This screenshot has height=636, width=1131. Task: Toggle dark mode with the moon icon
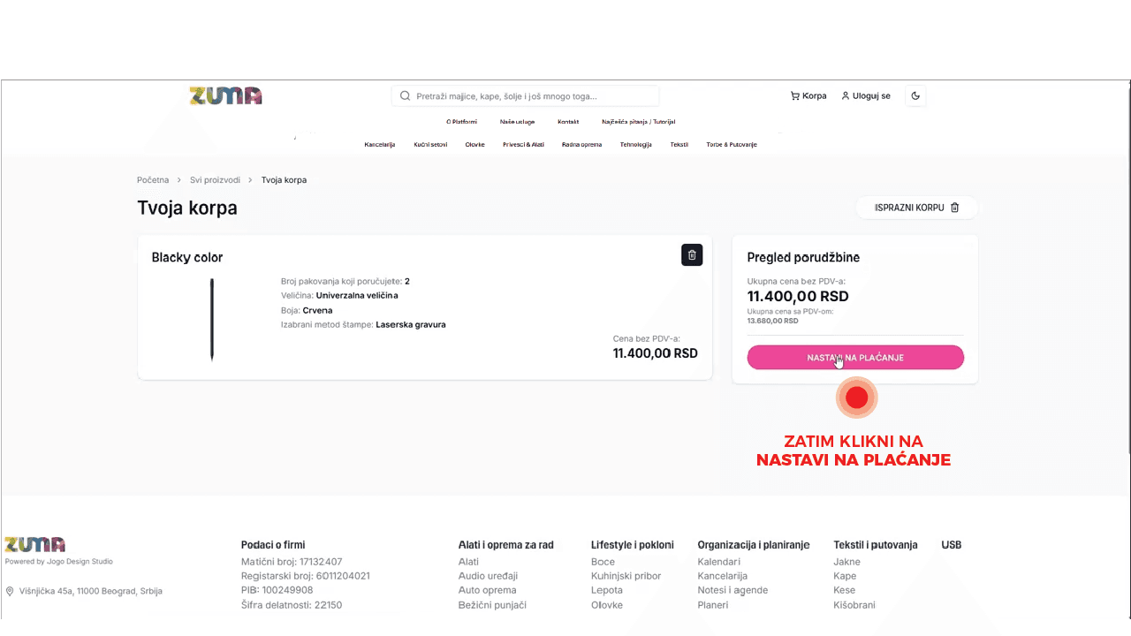point(915,95)
